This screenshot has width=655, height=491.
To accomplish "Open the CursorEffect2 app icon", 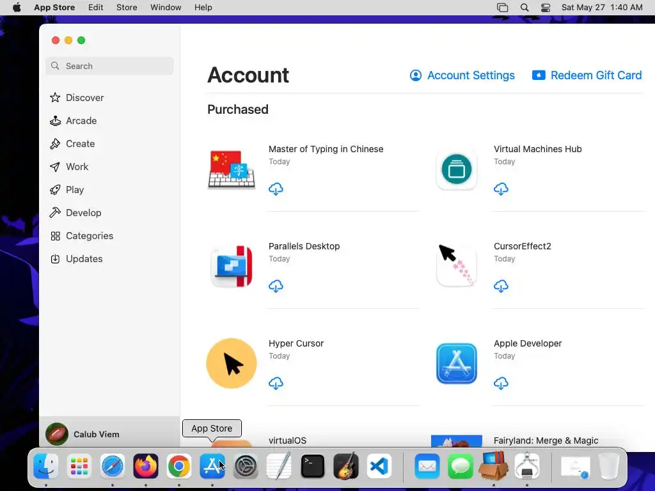I will (457, 265).
